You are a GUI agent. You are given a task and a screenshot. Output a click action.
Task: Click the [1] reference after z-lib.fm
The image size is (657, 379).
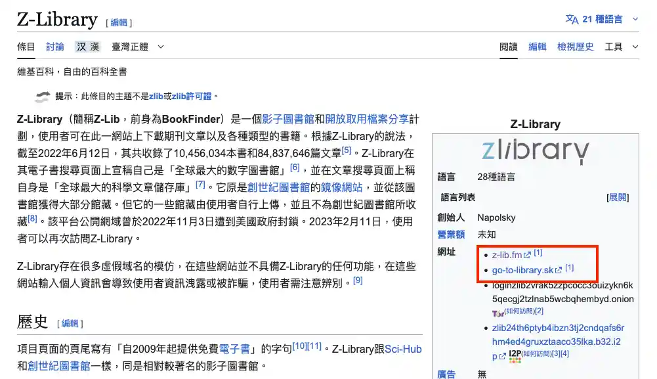coord(538,252)
